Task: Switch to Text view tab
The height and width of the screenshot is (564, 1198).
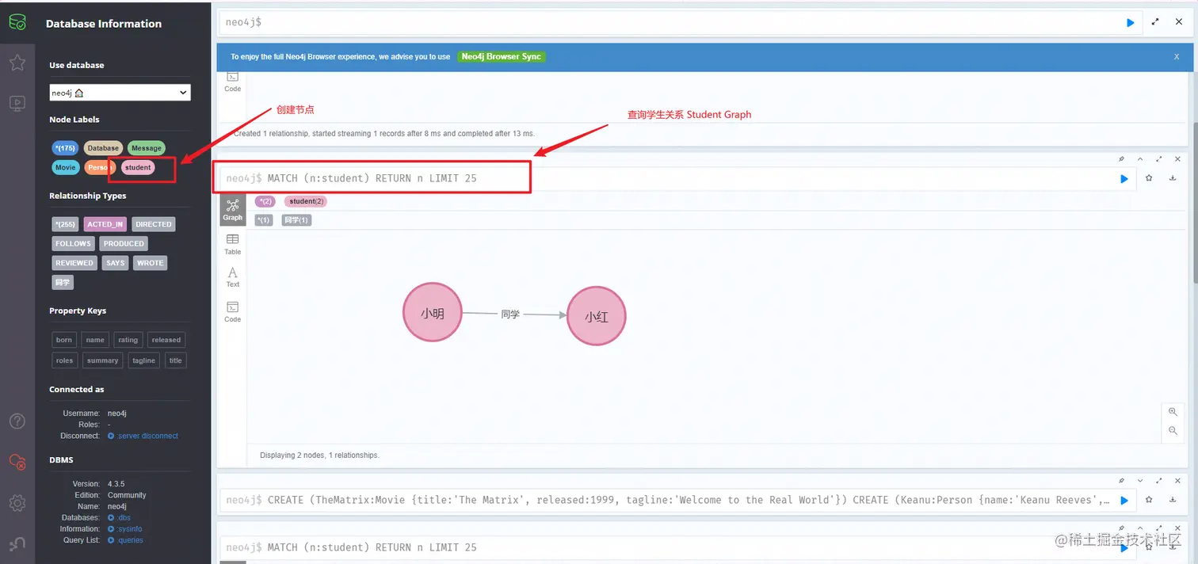Action: pyautogui.click(x=232, y=277)
